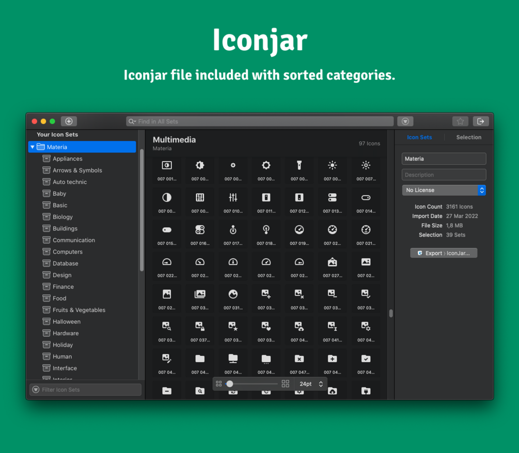Select the Materia root set
519x453 pixels.
pos(82,147)
